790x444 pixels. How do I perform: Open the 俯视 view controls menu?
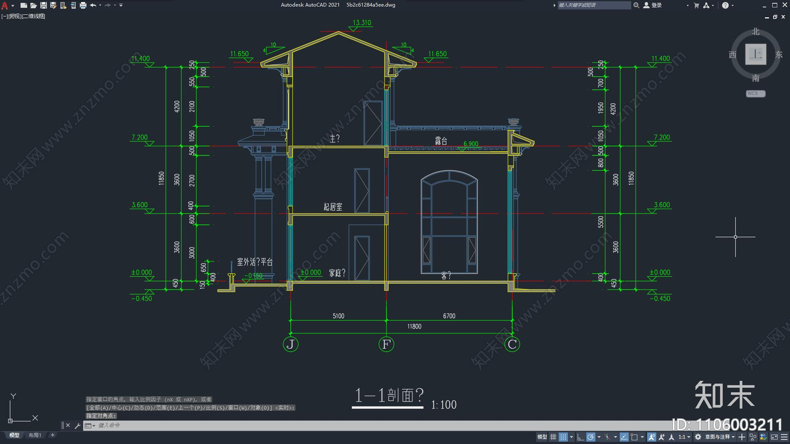coord(15,16)
